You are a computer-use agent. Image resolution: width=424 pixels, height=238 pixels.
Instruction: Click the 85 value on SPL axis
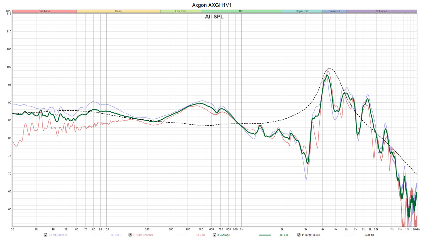coord(9,120)
